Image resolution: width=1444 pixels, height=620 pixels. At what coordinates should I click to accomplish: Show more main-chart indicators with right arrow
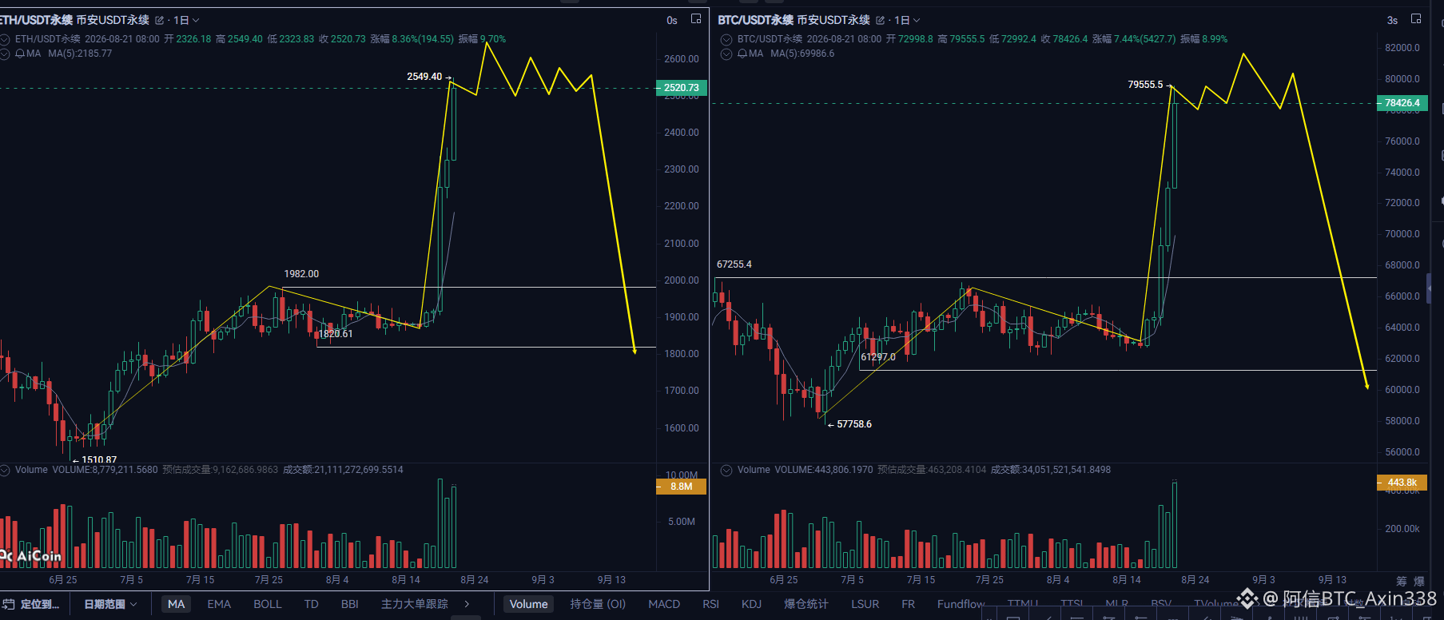pyautogui.click(x=467, y=604)
